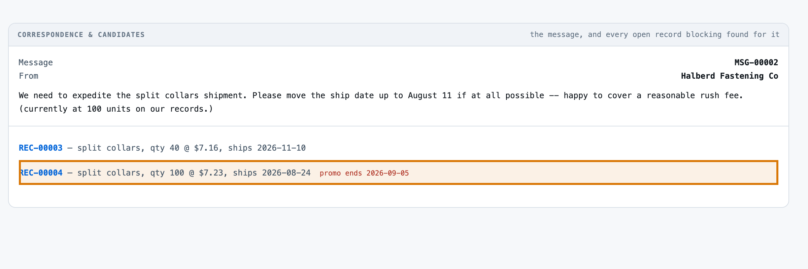Click ships 2026-11-10 text in REC-00003
The height and width of the screenshot is (269, 808).
pyautogui.click(x=267, y=148)
